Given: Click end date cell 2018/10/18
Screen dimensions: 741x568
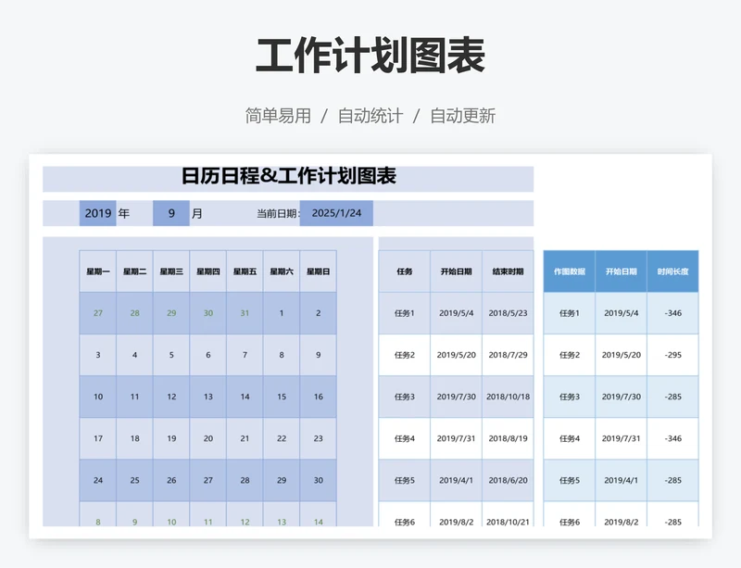Looking at the screenshot, I should click(508, 397).
